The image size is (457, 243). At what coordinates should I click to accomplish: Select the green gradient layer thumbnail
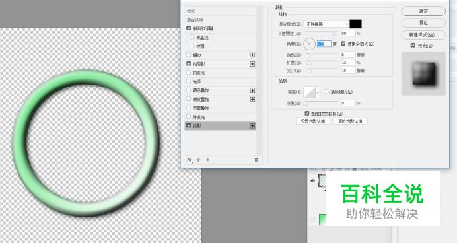click(x=323, y=219)
